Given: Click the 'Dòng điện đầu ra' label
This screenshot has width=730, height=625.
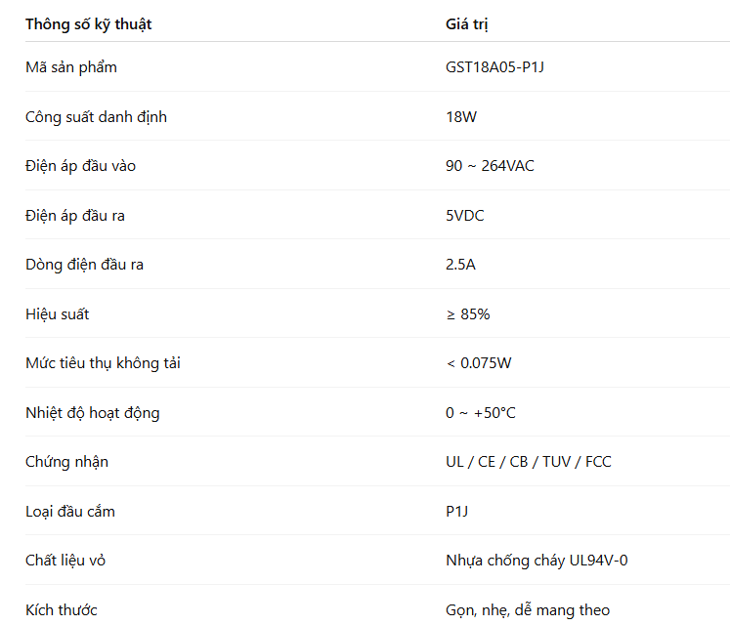Looking at the screenshot, I should [85, 265].
